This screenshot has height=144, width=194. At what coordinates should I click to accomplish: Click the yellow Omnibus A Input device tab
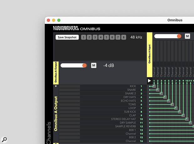[150, 55]
